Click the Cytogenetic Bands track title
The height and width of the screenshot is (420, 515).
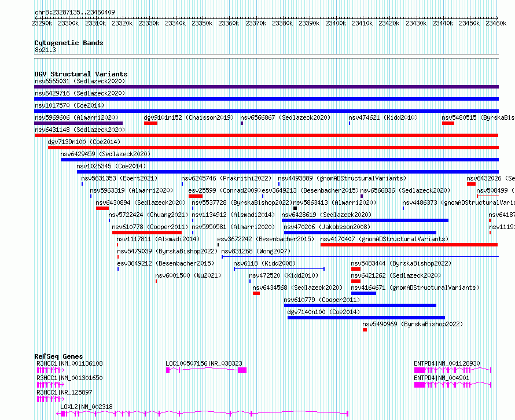pos(69,43)
